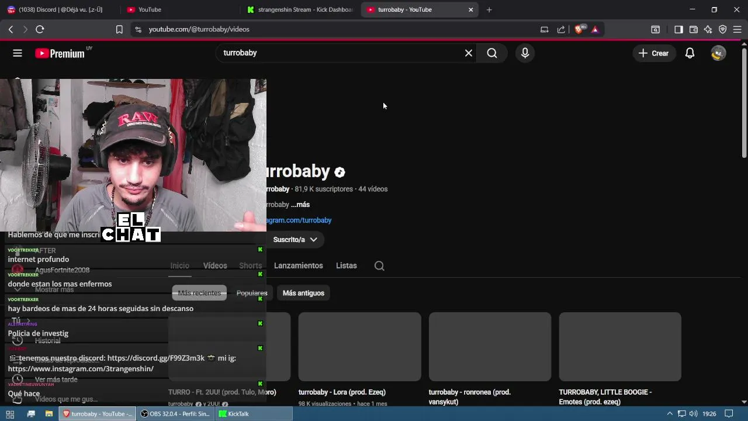Close the turrobaby YouTube tab

(x=471, y=9)
